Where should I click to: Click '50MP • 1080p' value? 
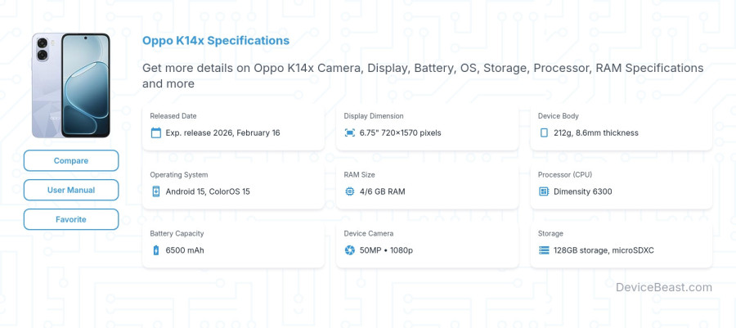coord(386,250)
